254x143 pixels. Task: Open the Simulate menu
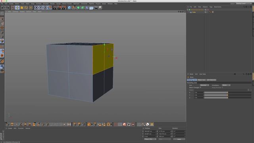(46, 4)
